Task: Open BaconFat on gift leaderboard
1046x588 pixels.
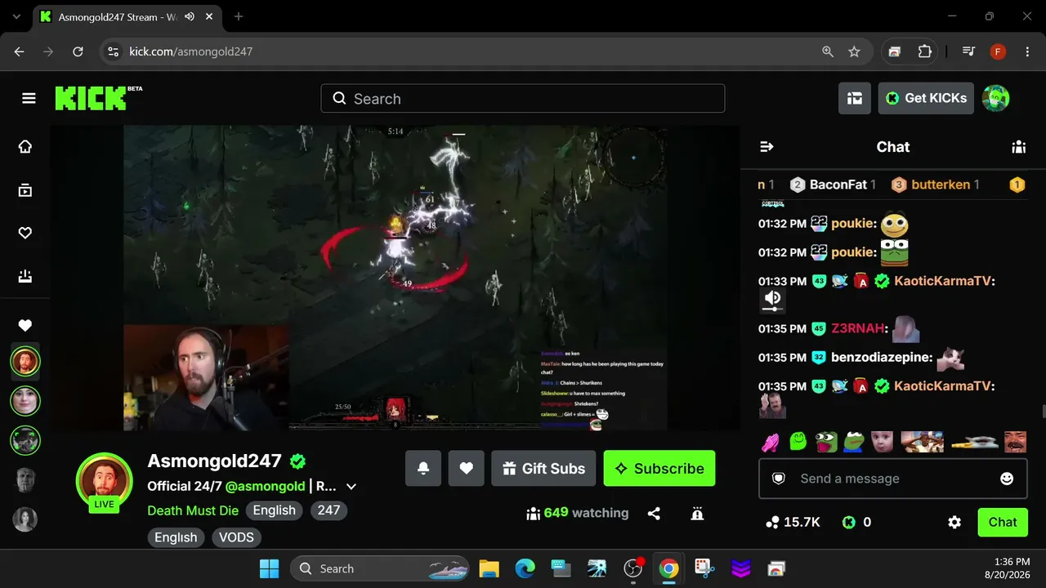Action: tap(833, 185)
